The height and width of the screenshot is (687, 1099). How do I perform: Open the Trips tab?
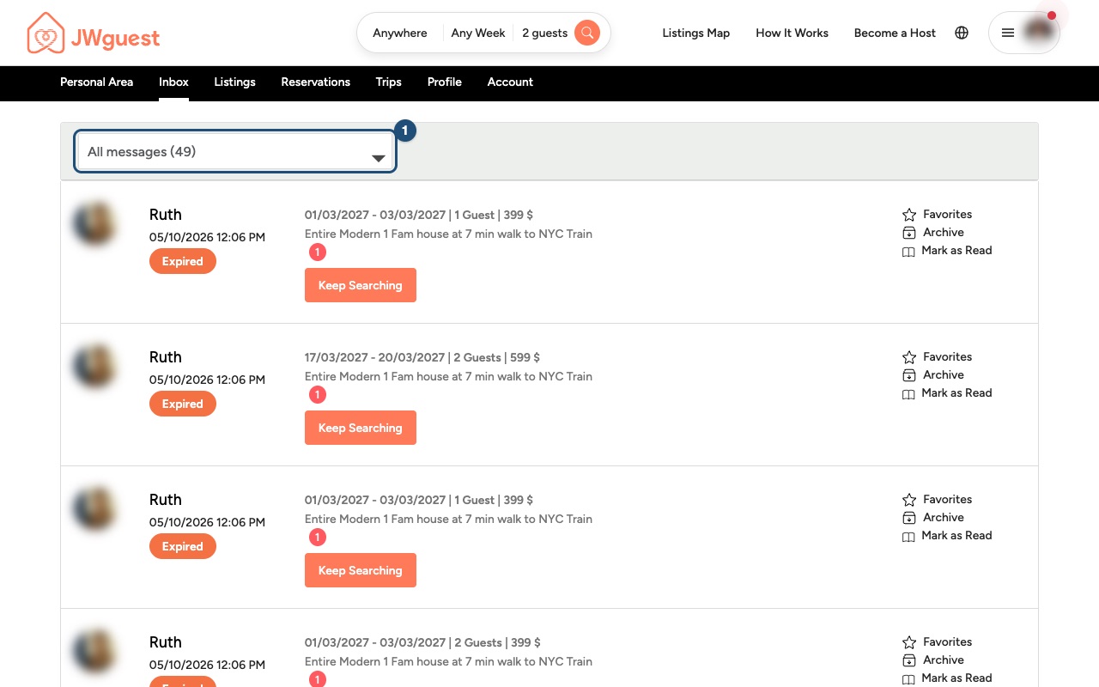[x=389, y=82]
